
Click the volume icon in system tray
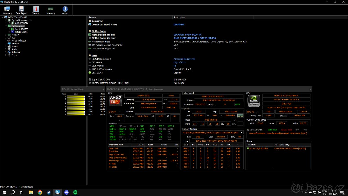point(319,193)
